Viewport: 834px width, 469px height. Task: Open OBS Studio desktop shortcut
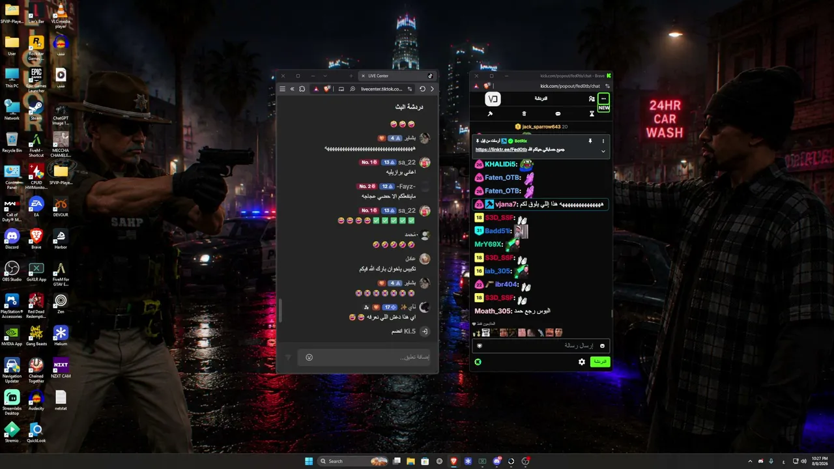pyautogui.click(x=12, y=271)
